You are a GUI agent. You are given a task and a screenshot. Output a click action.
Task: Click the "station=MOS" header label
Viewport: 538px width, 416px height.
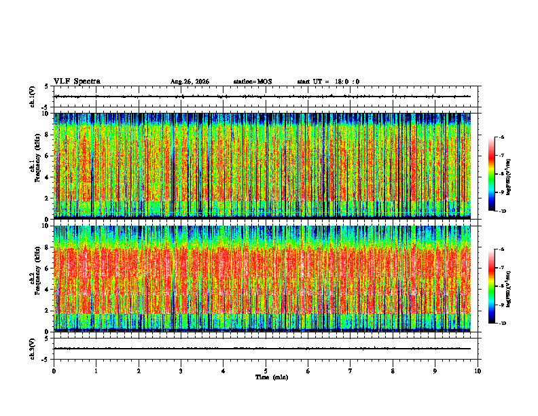[253, 82]
